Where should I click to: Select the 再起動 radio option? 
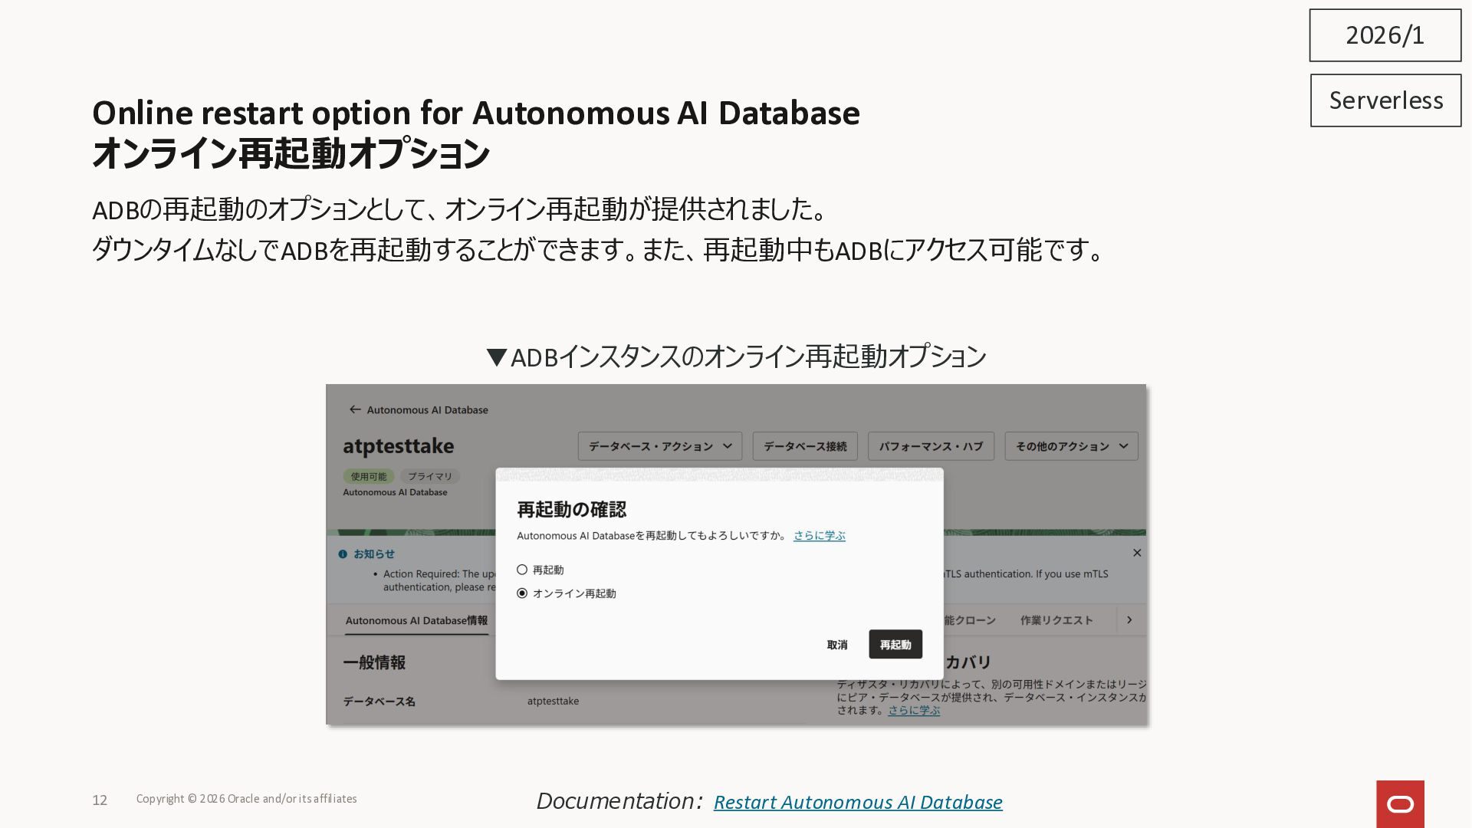pos(522,570)
